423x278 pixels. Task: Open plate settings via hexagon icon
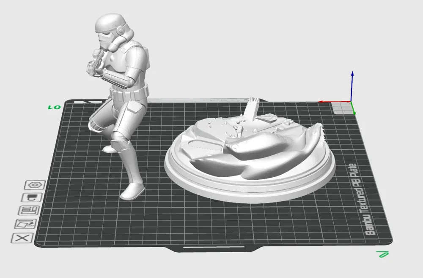point(35,185)
